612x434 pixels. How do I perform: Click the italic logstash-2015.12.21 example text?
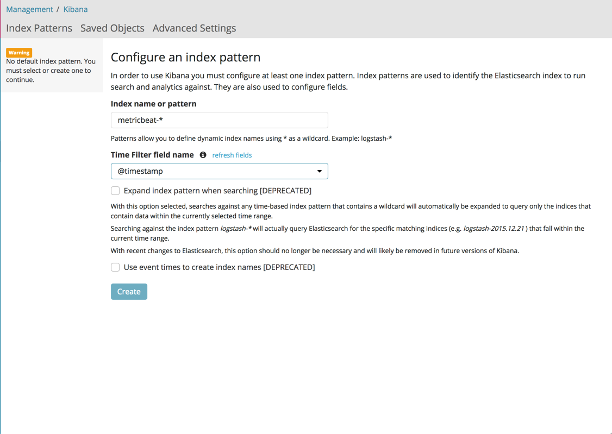pyautogui.click(x=494, y=229)
